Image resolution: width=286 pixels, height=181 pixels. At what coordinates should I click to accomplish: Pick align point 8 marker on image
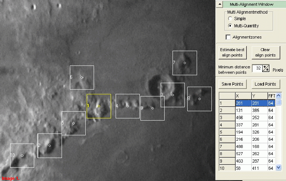[200, 99]
